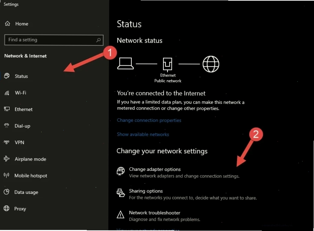The width and height of the screenshot is (314, 231).
Task: Click the VPN icon in sidebar
Action: [7, 142]
